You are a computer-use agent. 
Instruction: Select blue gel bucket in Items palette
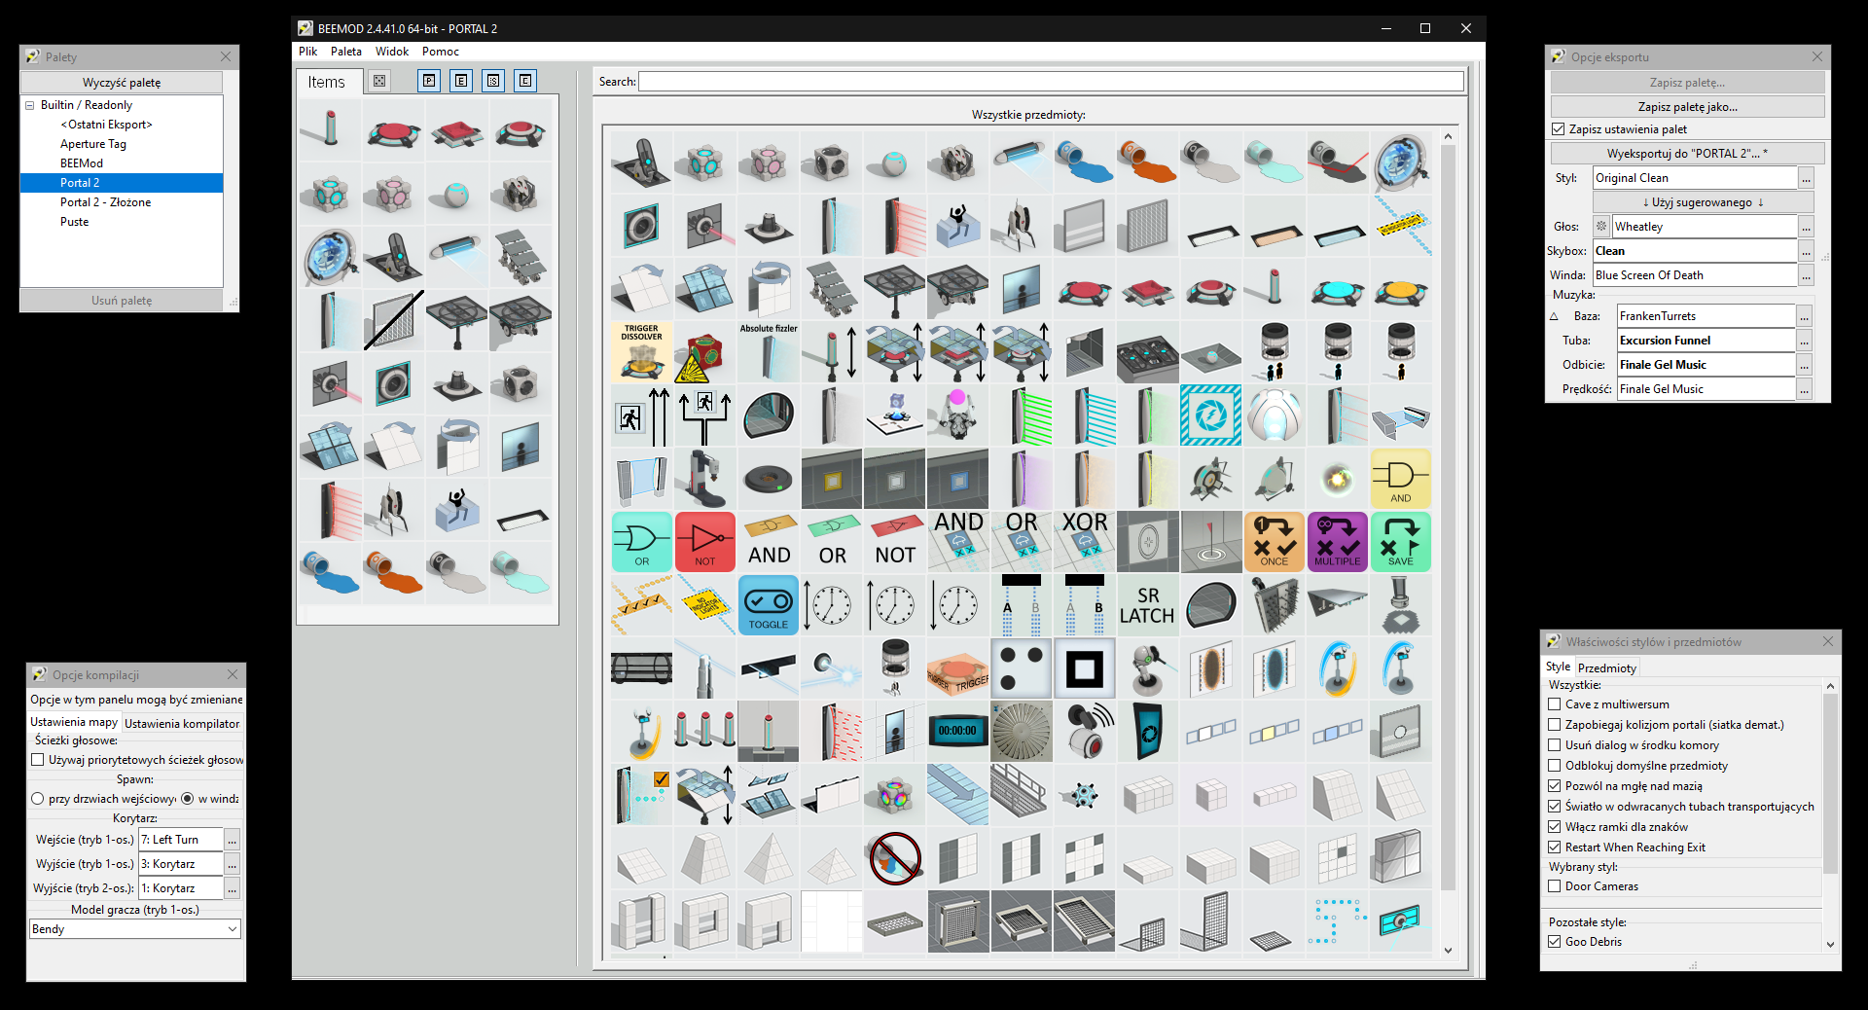coord(330,572)
